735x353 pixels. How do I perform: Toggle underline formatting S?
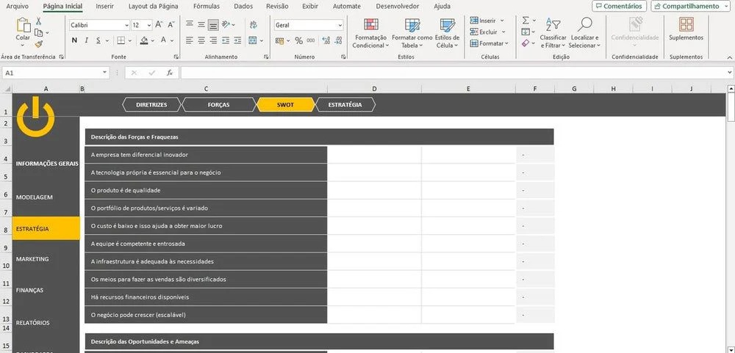(98, 40)
